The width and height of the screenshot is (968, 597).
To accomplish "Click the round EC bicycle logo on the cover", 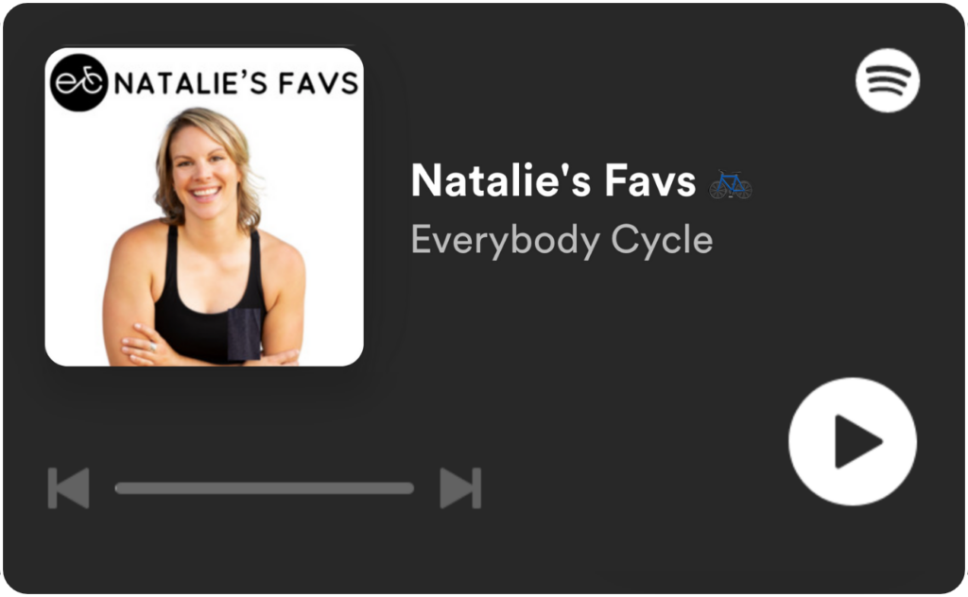I will point(79,82).
